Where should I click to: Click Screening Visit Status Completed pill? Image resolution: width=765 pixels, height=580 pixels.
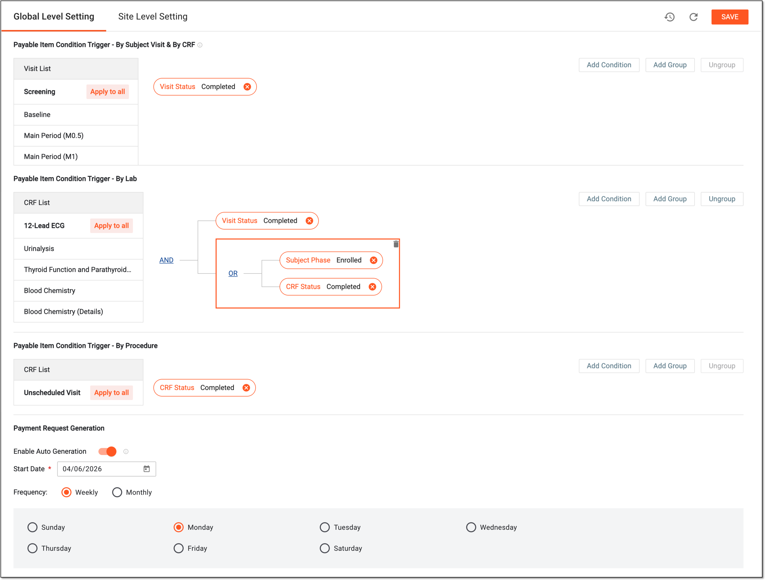(x=205, y=87)
